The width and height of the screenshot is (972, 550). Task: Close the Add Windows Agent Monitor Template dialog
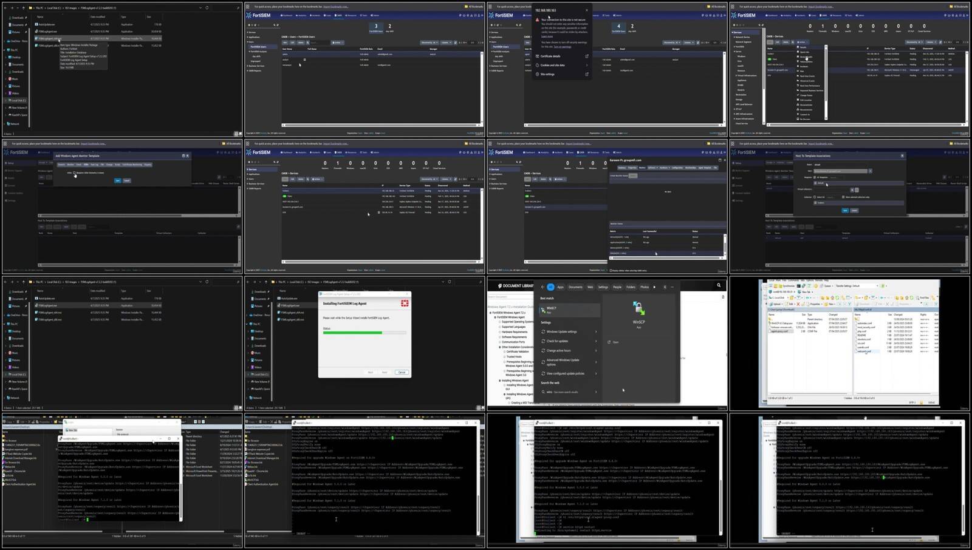coord(187,156)
